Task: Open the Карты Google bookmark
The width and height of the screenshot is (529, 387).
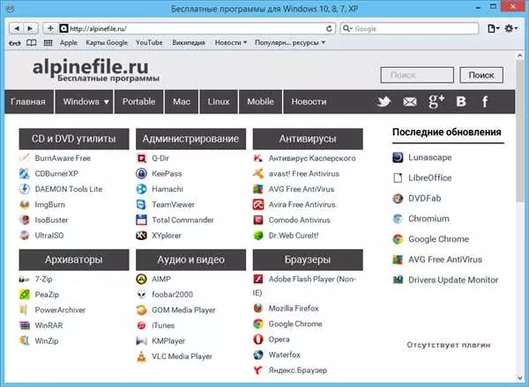Action: pos(107,43)
